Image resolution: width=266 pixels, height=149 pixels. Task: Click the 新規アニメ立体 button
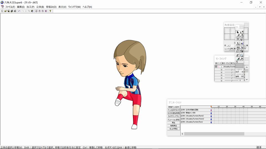173,107
